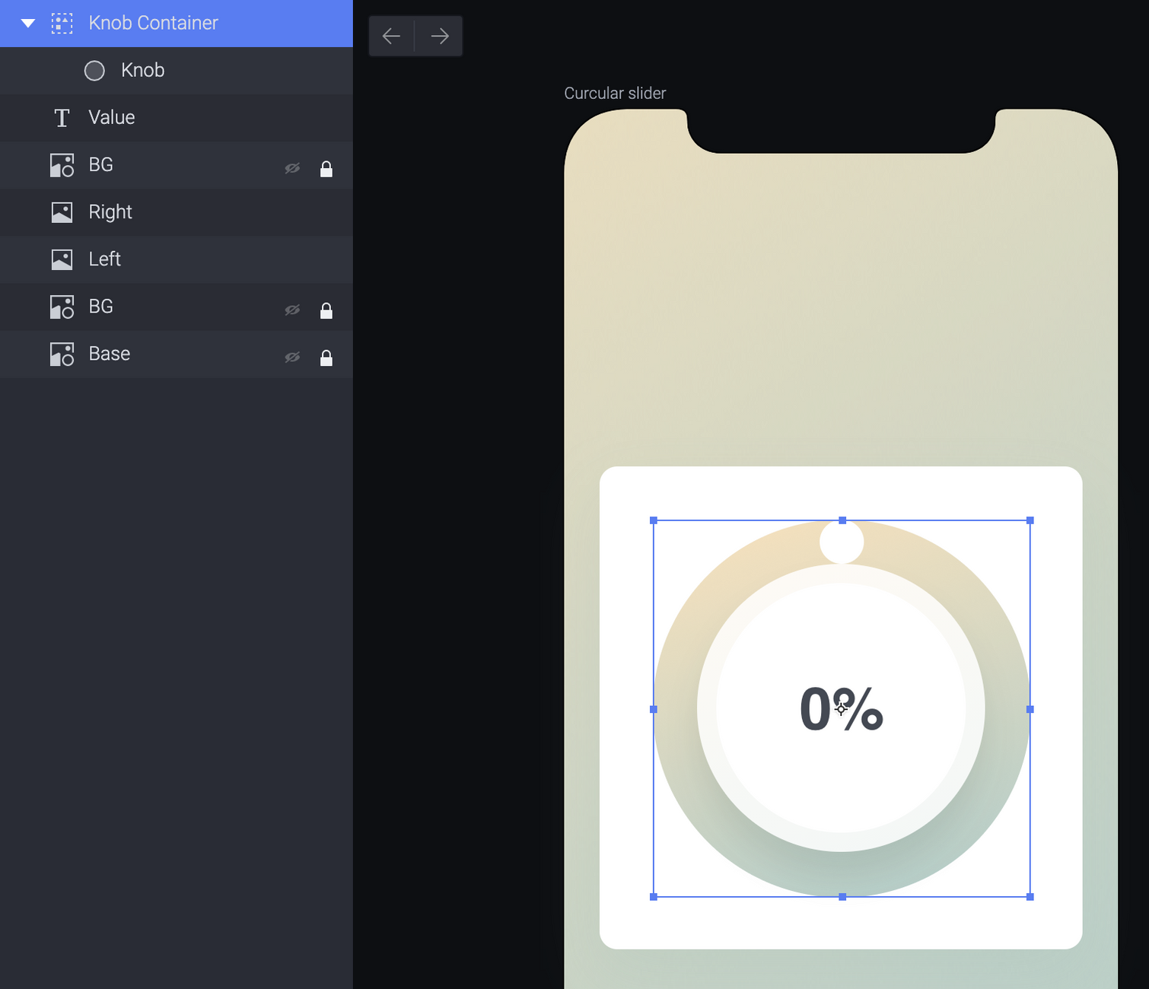This screenshot has width=1149, height=989.
Task: Click the Base layer shape icon
Action: tap(62, 355)
